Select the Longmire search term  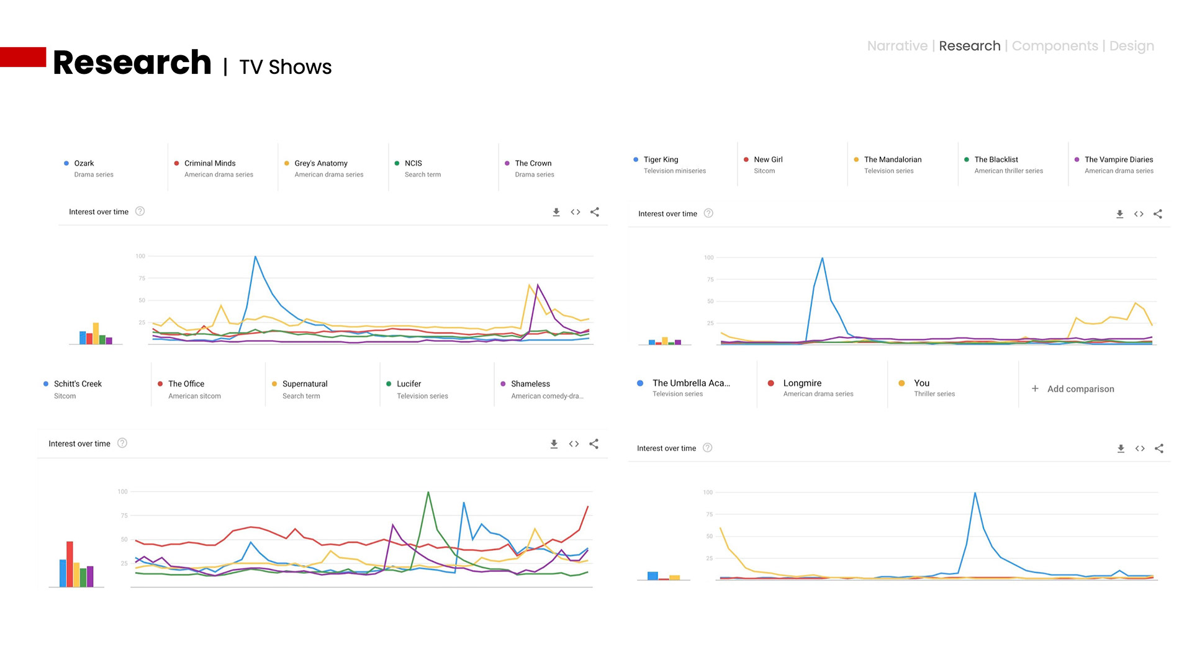[x=810, y=388]
